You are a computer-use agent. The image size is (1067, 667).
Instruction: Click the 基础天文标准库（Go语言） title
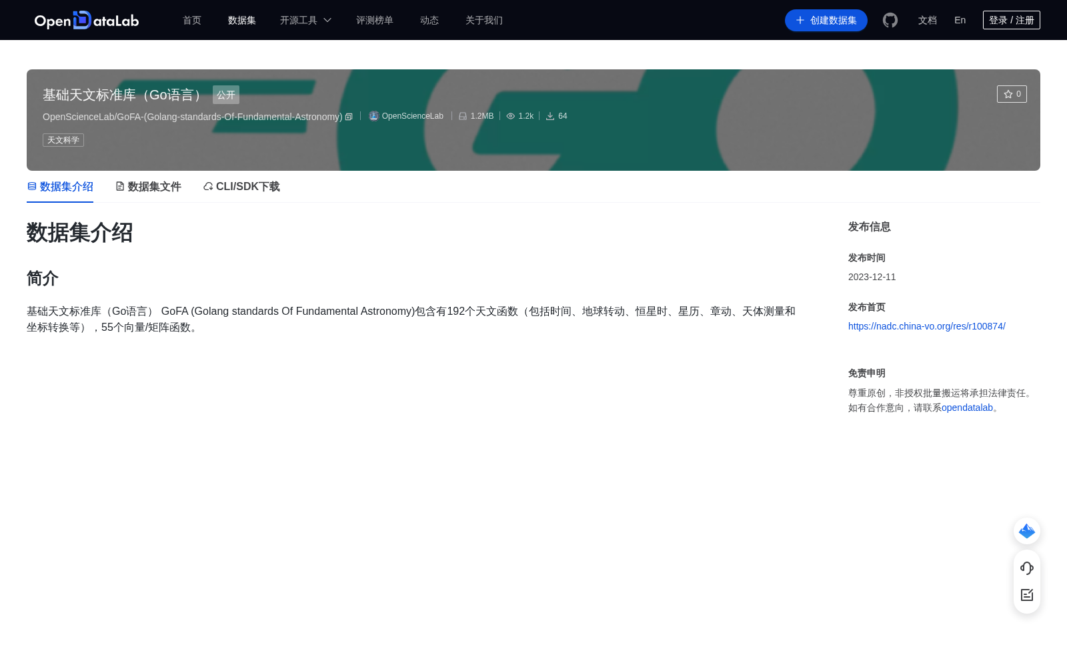coord(124,95)
